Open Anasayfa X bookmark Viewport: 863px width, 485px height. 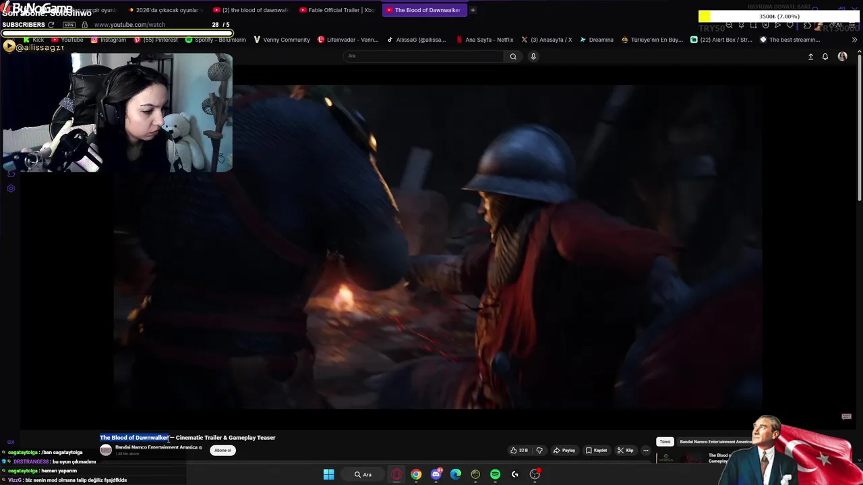pyautogui.click(x=547, y=40)
